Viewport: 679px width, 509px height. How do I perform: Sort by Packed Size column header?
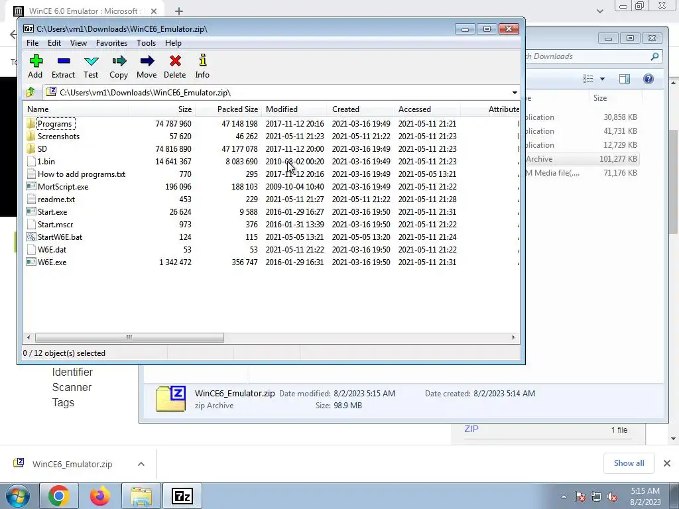228,109
